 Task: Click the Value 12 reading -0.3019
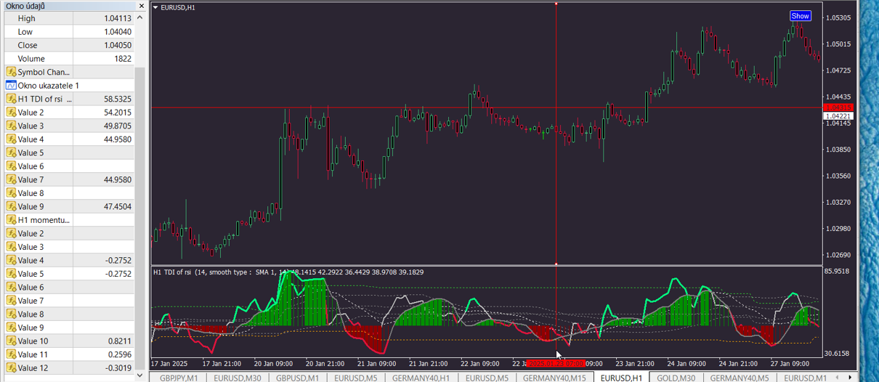point(118,367)
